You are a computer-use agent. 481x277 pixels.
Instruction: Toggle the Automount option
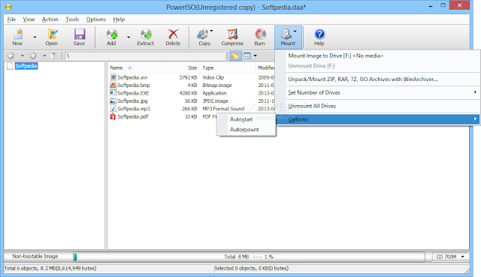[x=244, y=130]
